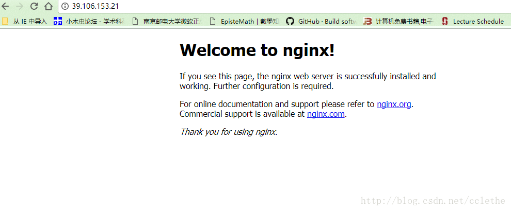Click the 'Welcome to nginx!' heading

pos(257,50)
